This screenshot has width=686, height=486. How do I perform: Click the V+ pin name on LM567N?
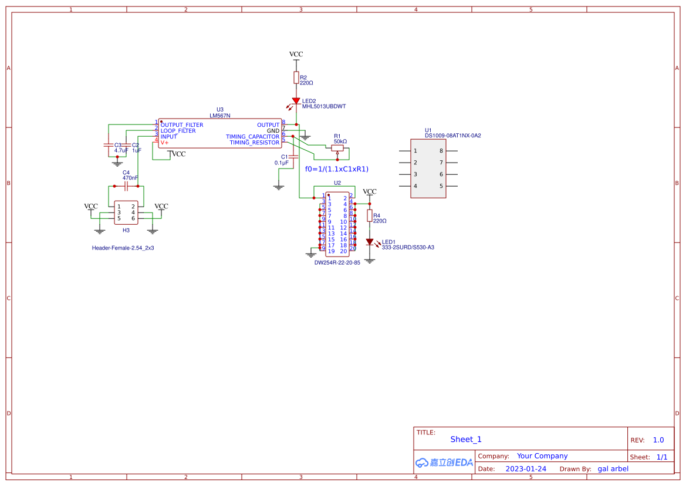164,143
